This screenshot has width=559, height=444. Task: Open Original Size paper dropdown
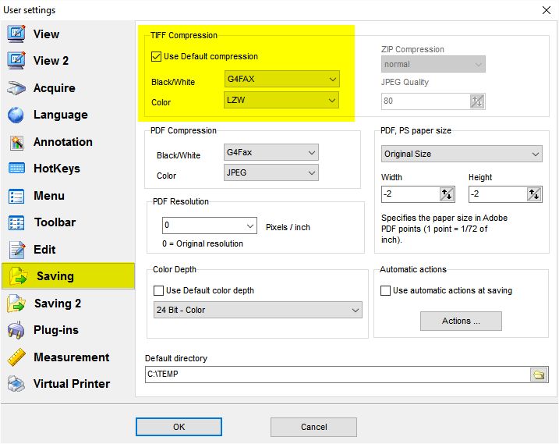pos(462,154)
